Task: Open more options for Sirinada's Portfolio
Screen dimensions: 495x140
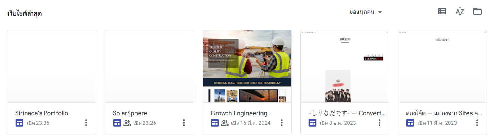Action: pyautogui.click(x=86, y=123)
